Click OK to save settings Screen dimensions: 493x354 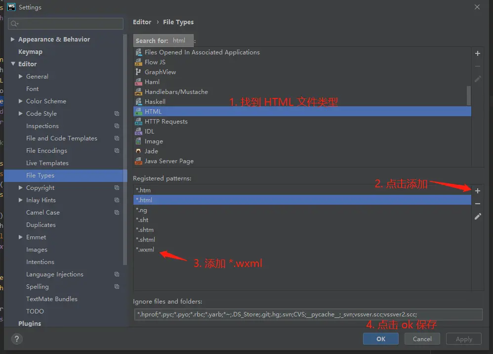click(x=381, y=339)
